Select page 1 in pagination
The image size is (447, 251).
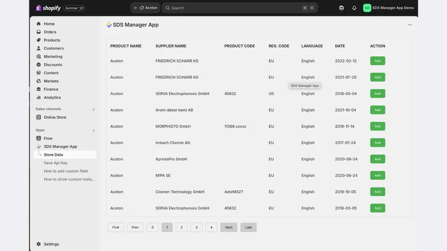pos(167,228)
